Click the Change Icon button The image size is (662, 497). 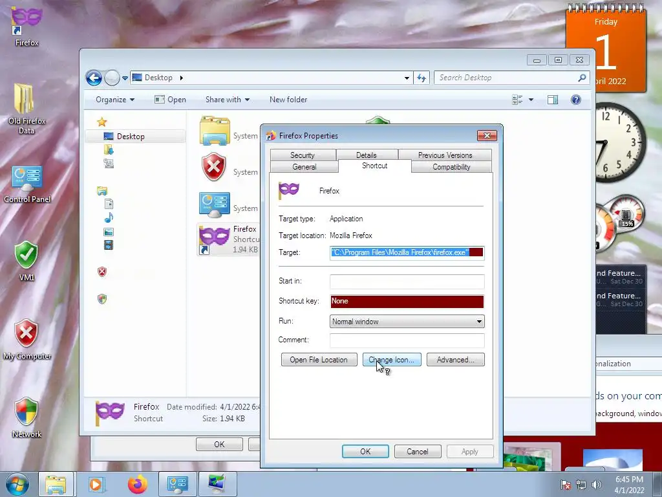click(x=392, y=360)
